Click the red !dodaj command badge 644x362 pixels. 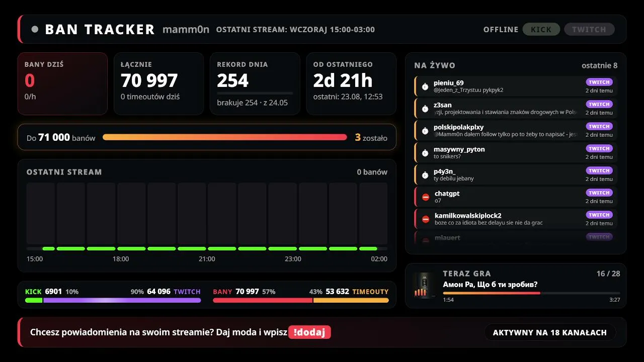[x=309, y=332]
